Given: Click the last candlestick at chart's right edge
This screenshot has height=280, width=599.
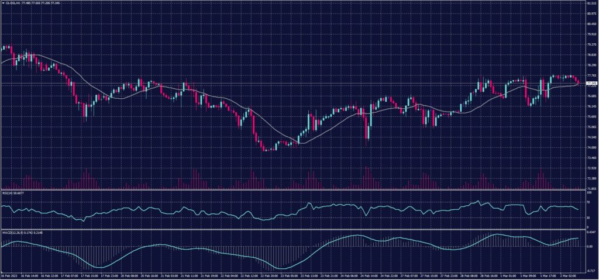Looking at the screenshot, I should coord(578,82).
